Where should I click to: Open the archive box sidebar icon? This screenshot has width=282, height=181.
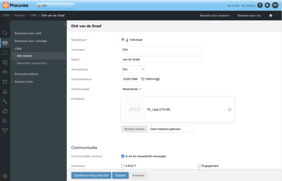pyautogui.click(x=5, y=82)
